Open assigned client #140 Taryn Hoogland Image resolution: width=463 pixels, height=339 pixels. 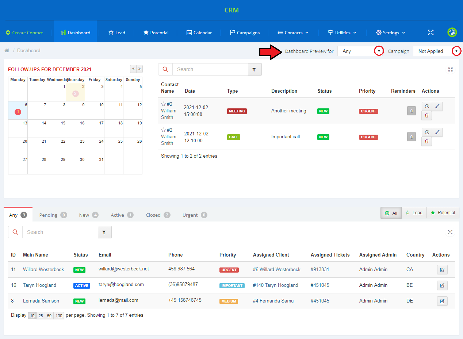[275, 285]
